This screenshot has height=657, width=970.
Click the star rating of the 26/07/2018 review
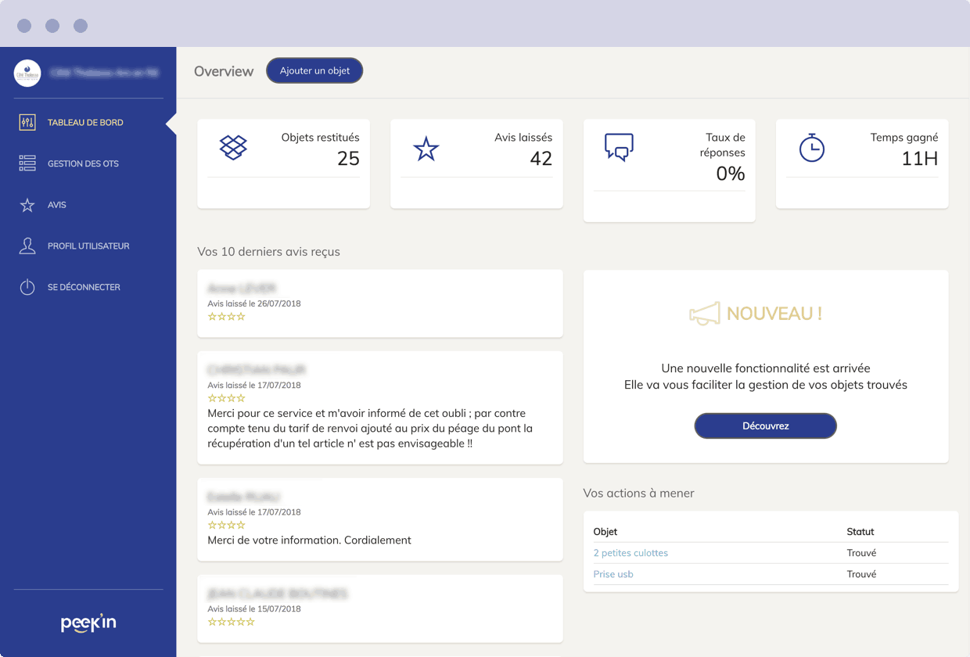[x=227, y=317]
